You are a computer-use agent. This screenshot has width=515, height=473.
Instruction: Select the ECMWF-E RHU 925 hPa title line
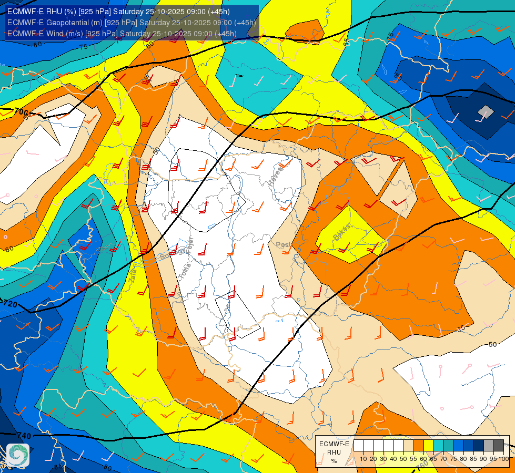click(118, 12)
